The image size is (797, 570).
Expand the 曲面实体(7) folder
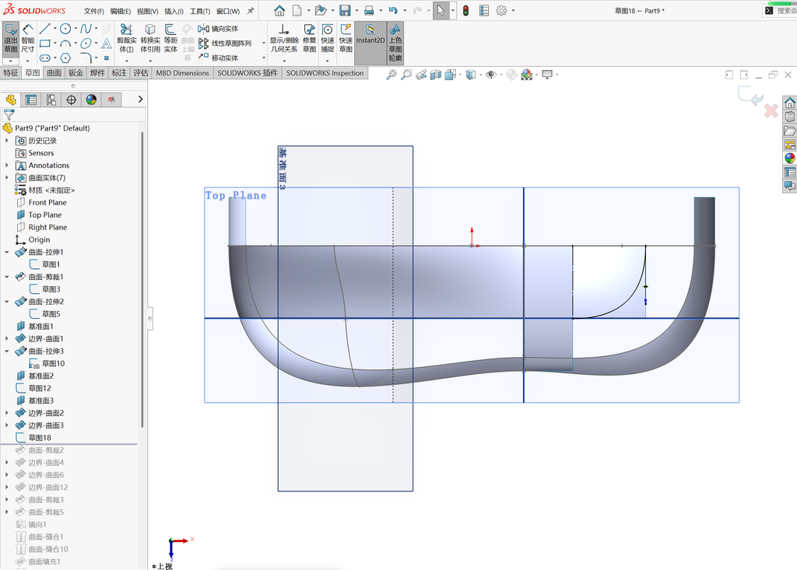[6, 178]
